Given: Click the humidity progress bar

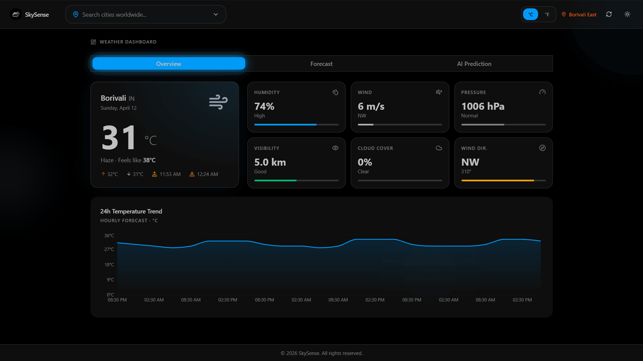Looking at the screenshot, I should coord(296,125).
